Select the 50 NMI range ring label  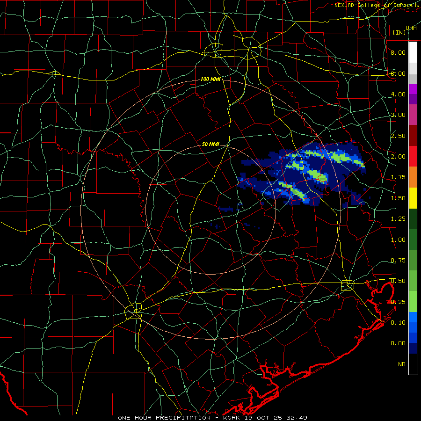coord(210,144)
